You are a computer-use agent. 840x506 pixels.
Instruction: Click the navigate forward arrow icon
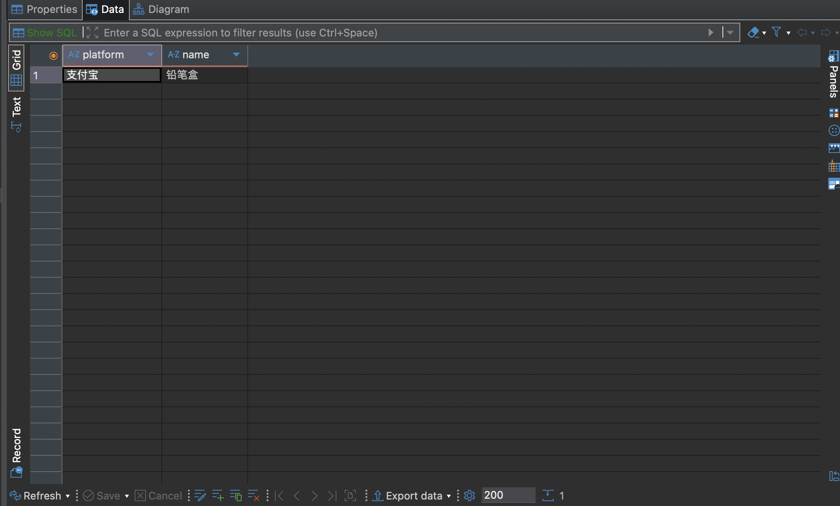(x=826, y=32)
